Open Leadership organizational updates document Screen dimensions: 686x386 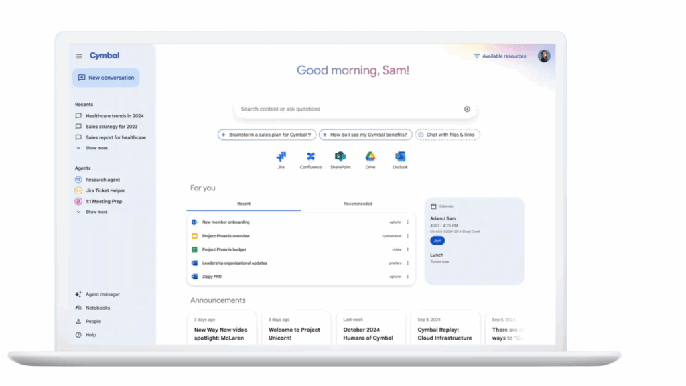tap(301, 263)
